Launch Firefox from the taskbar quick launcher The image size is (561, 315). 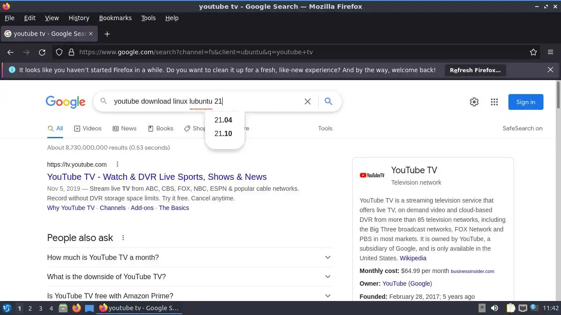77,308
